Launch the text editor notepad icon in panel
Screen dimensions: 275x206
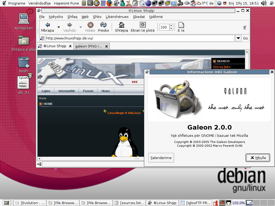tap(135, 3)
